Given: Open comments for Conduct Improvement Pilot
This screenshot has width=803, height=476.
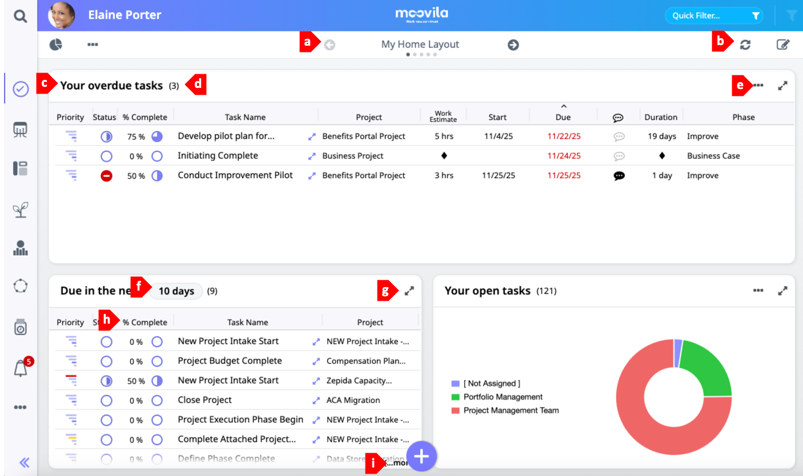Looking at the screenshot, I should [x=619, y=176].
